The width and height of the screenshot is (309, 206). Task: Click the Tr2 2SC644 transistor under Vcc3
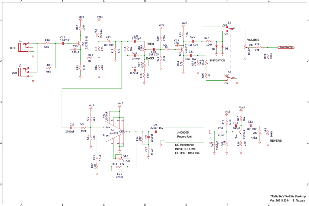click(x=98, y=36)
